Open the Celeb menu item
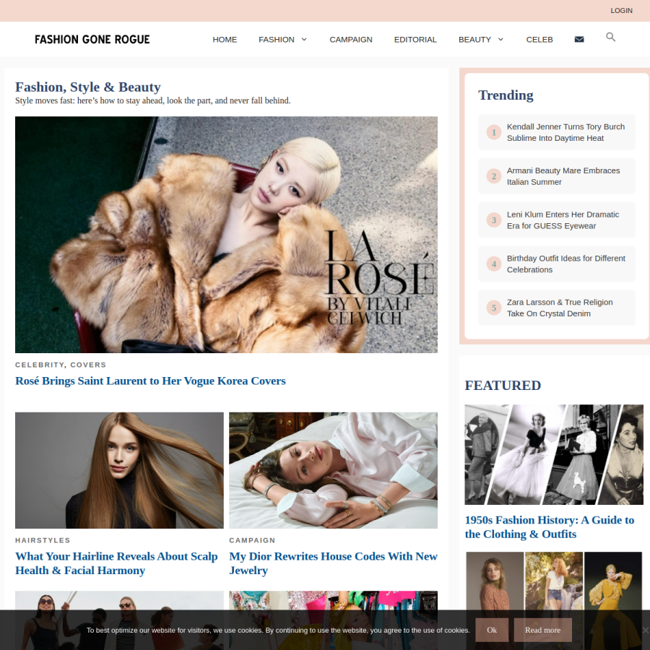 [x=539, y=40]
